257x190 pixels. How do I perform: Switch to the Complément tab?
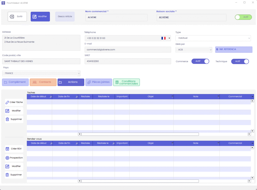(x=15, y=82)
